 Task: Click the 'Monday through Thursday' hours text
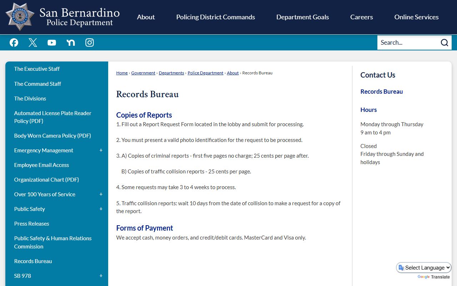click(392, 124)
